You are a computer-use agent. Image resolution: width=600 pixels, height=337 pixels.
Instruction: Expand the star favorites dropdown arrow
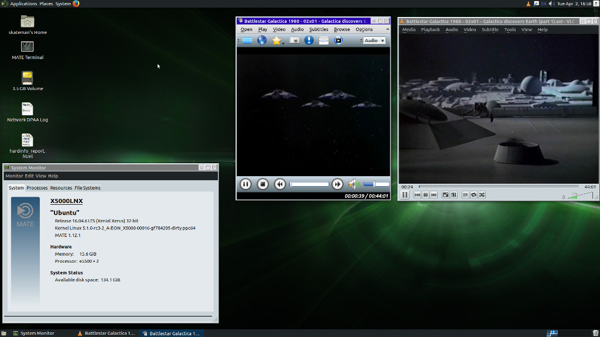(x=283, y=43)
